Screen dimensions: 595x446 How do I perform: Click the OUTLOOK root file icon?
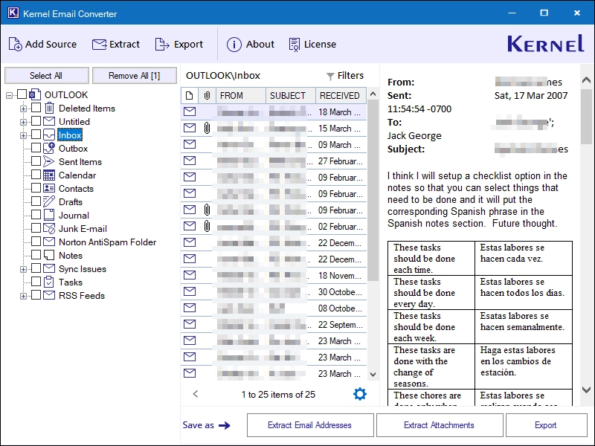click(35, 94)
